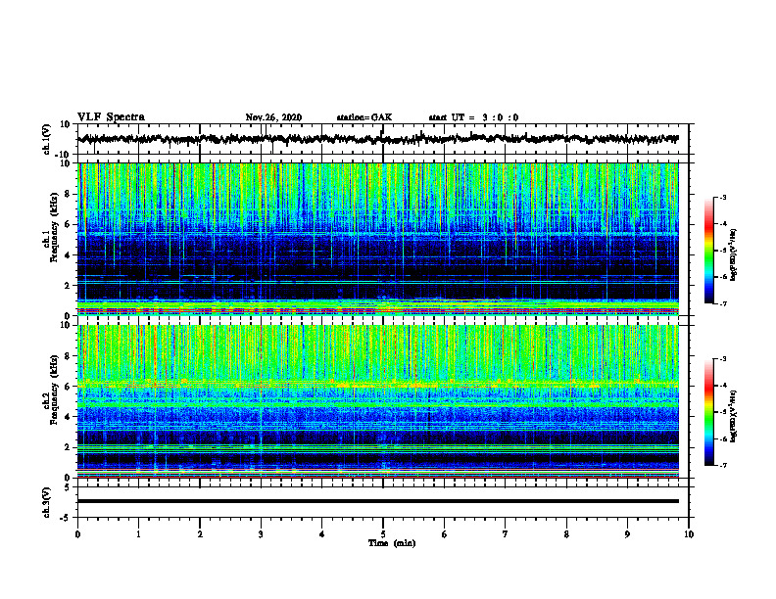776x599 pixels.
Task: Click the ch.1 spectrogram image
Action: [378, 239]
